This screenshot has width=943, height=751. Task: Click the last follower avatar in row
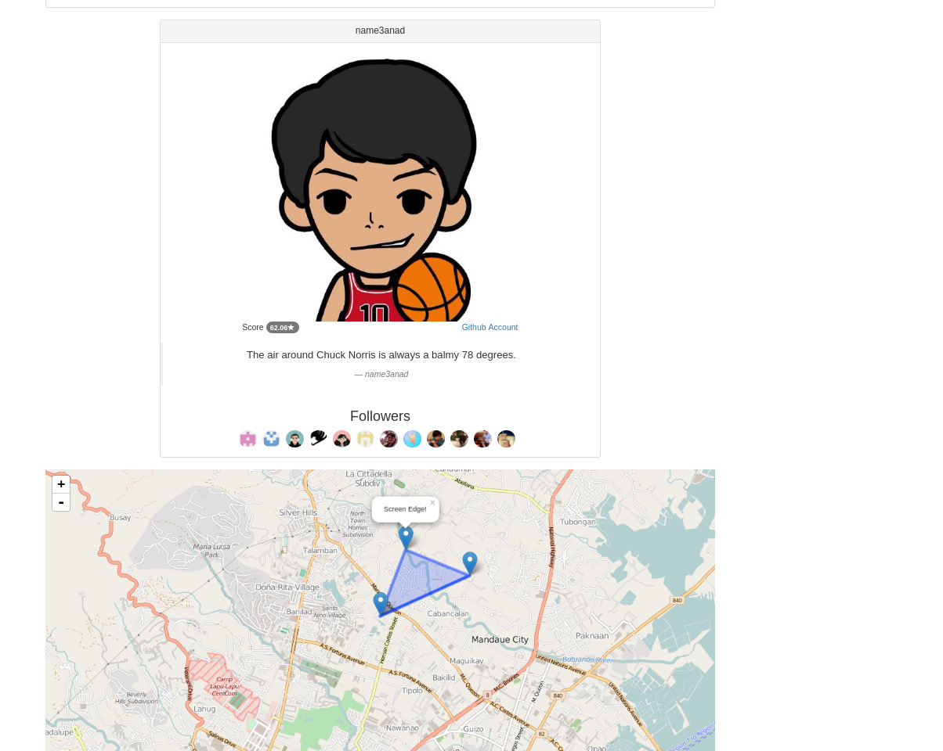pyautogui.click(x=507, y=439)
